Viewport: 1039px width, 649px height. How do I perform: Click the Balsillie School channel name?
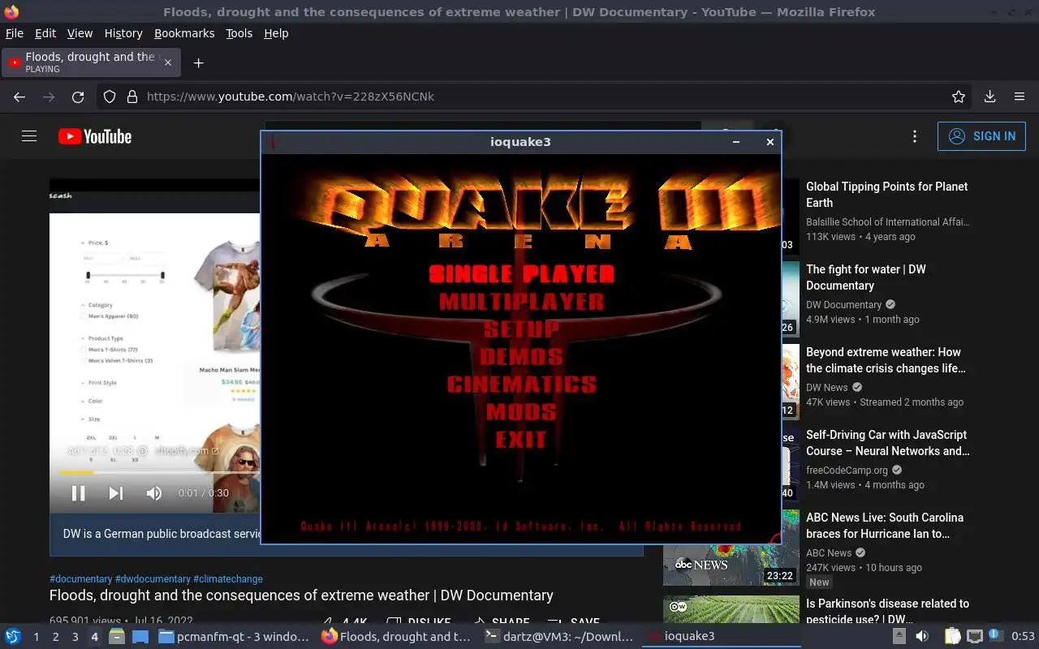click(x=887, y=222)
